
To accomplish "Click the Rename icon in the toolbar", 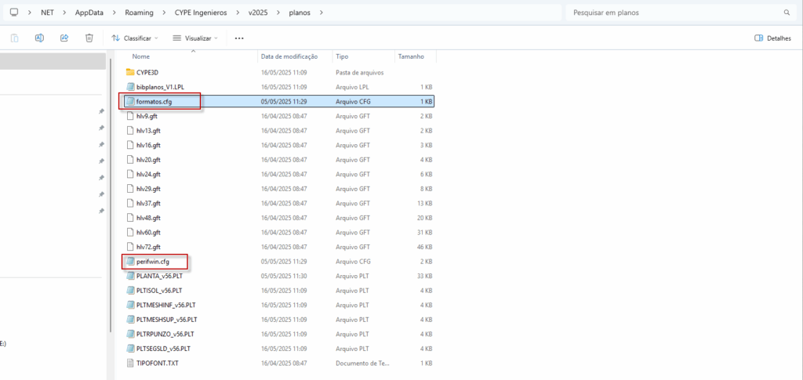I will [39, 38].
